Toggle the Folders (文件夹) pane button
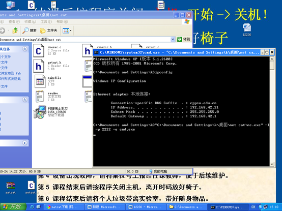Screen dimensions: 282x211 [48, 31]
